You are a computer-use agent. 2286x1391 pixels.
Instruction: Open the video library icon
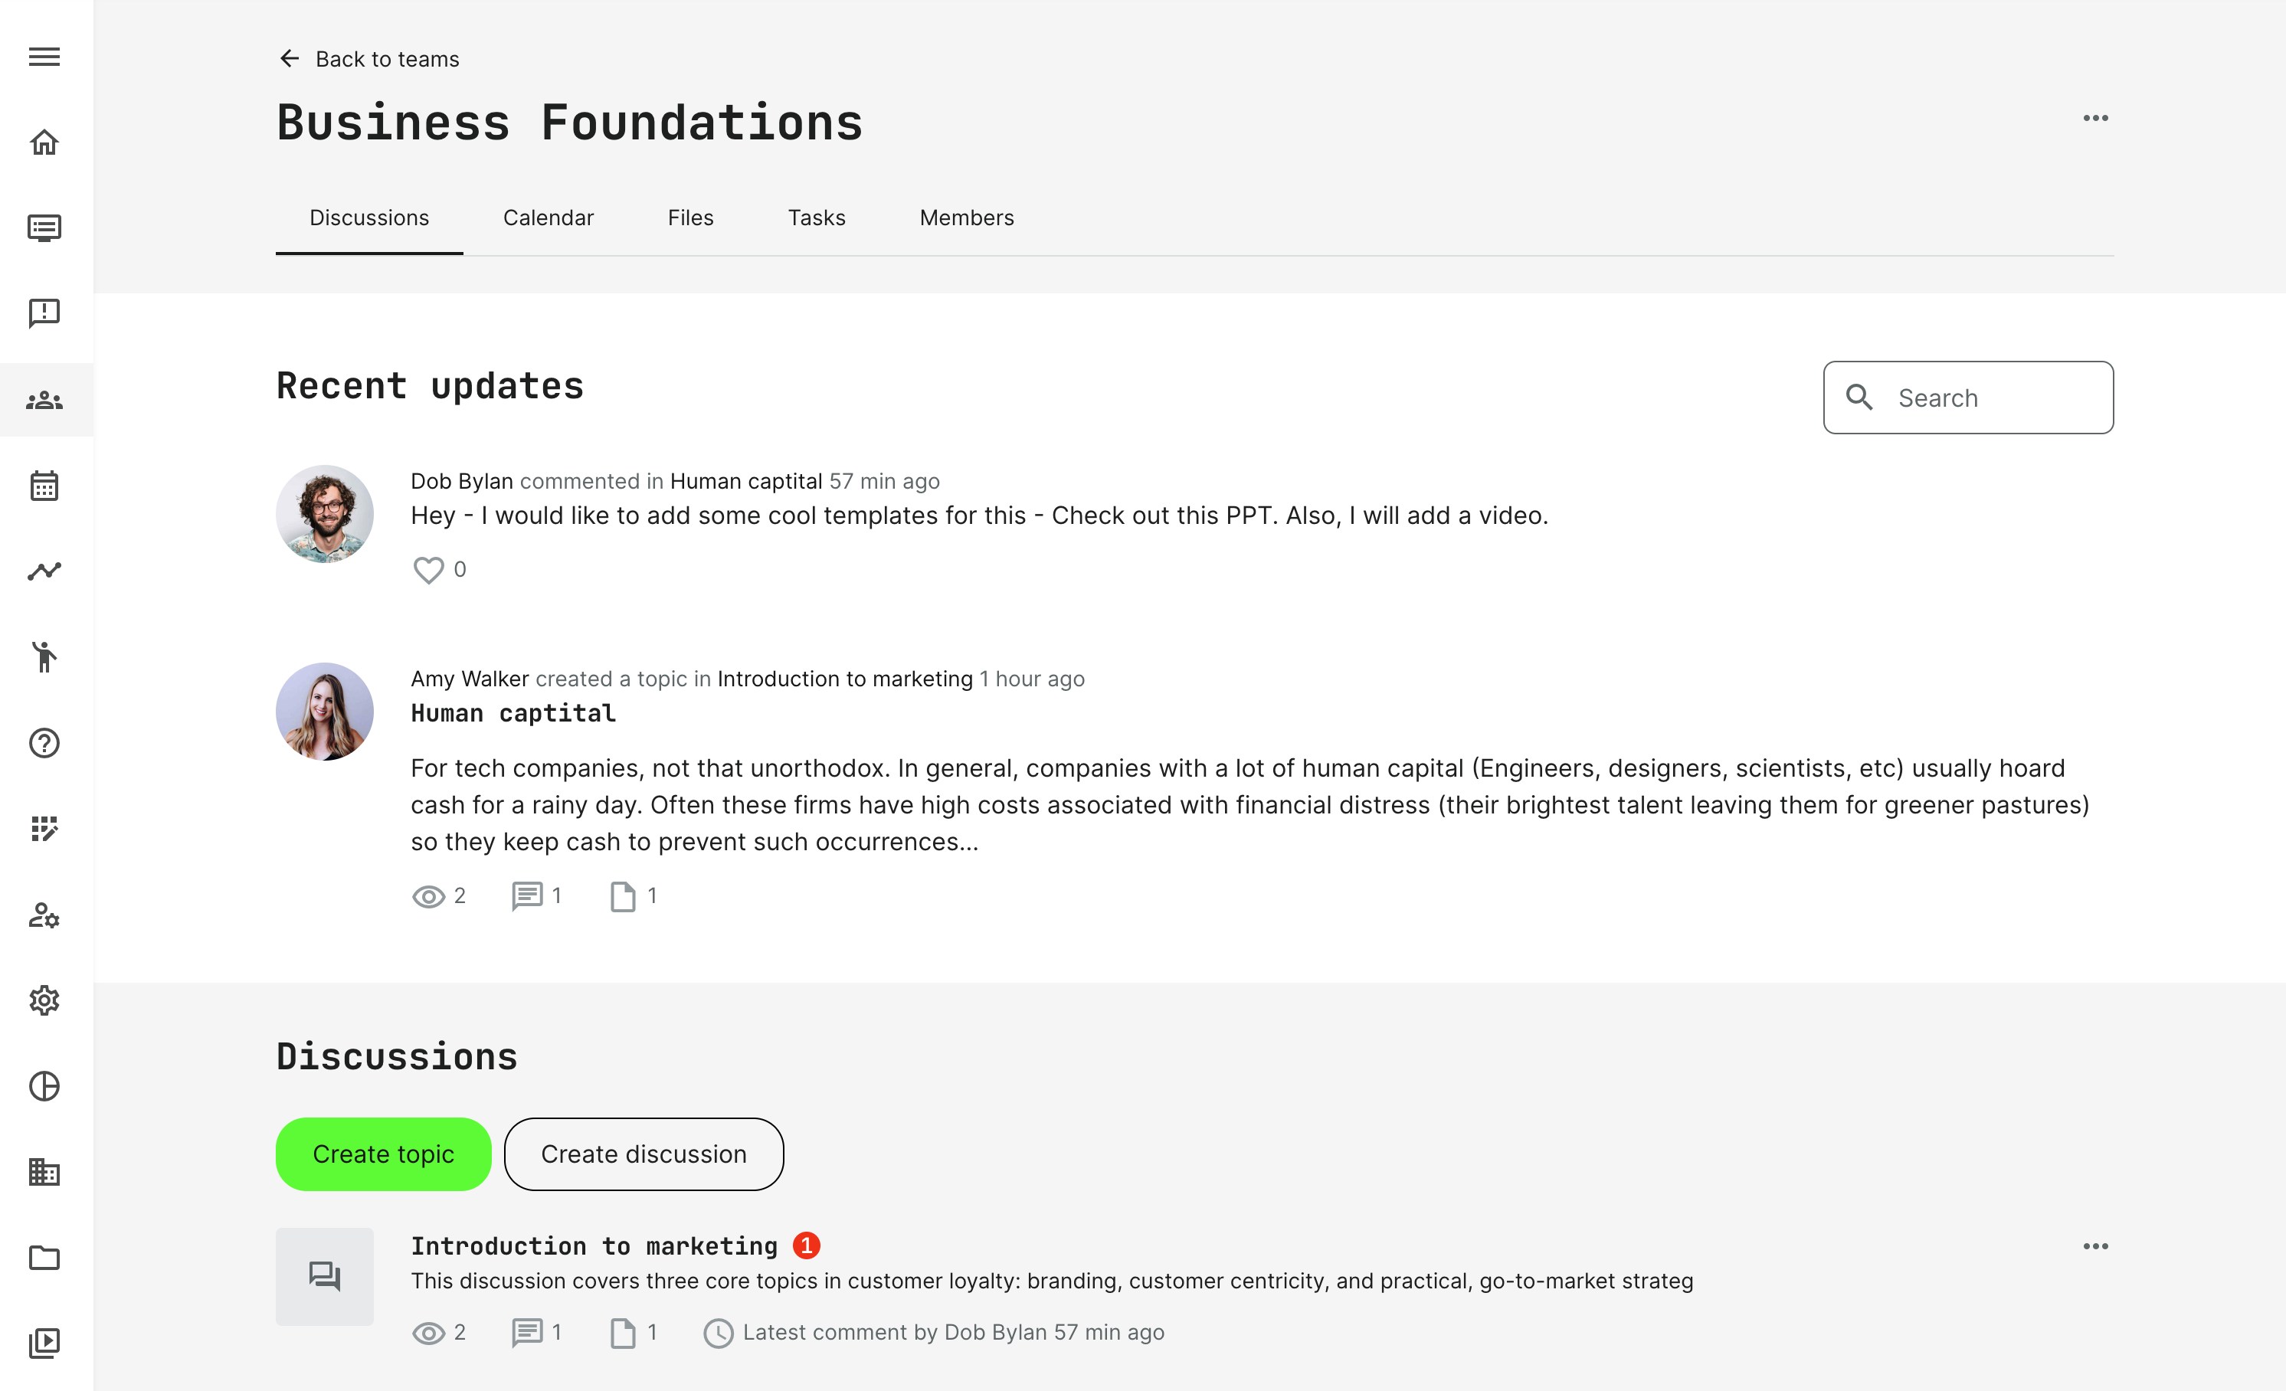point(44,1343)
